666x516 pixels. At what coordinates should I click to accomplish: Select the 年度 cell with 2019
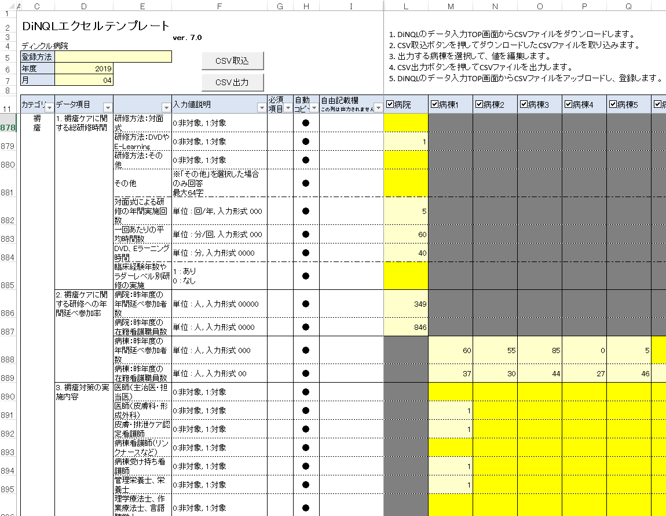84,68
